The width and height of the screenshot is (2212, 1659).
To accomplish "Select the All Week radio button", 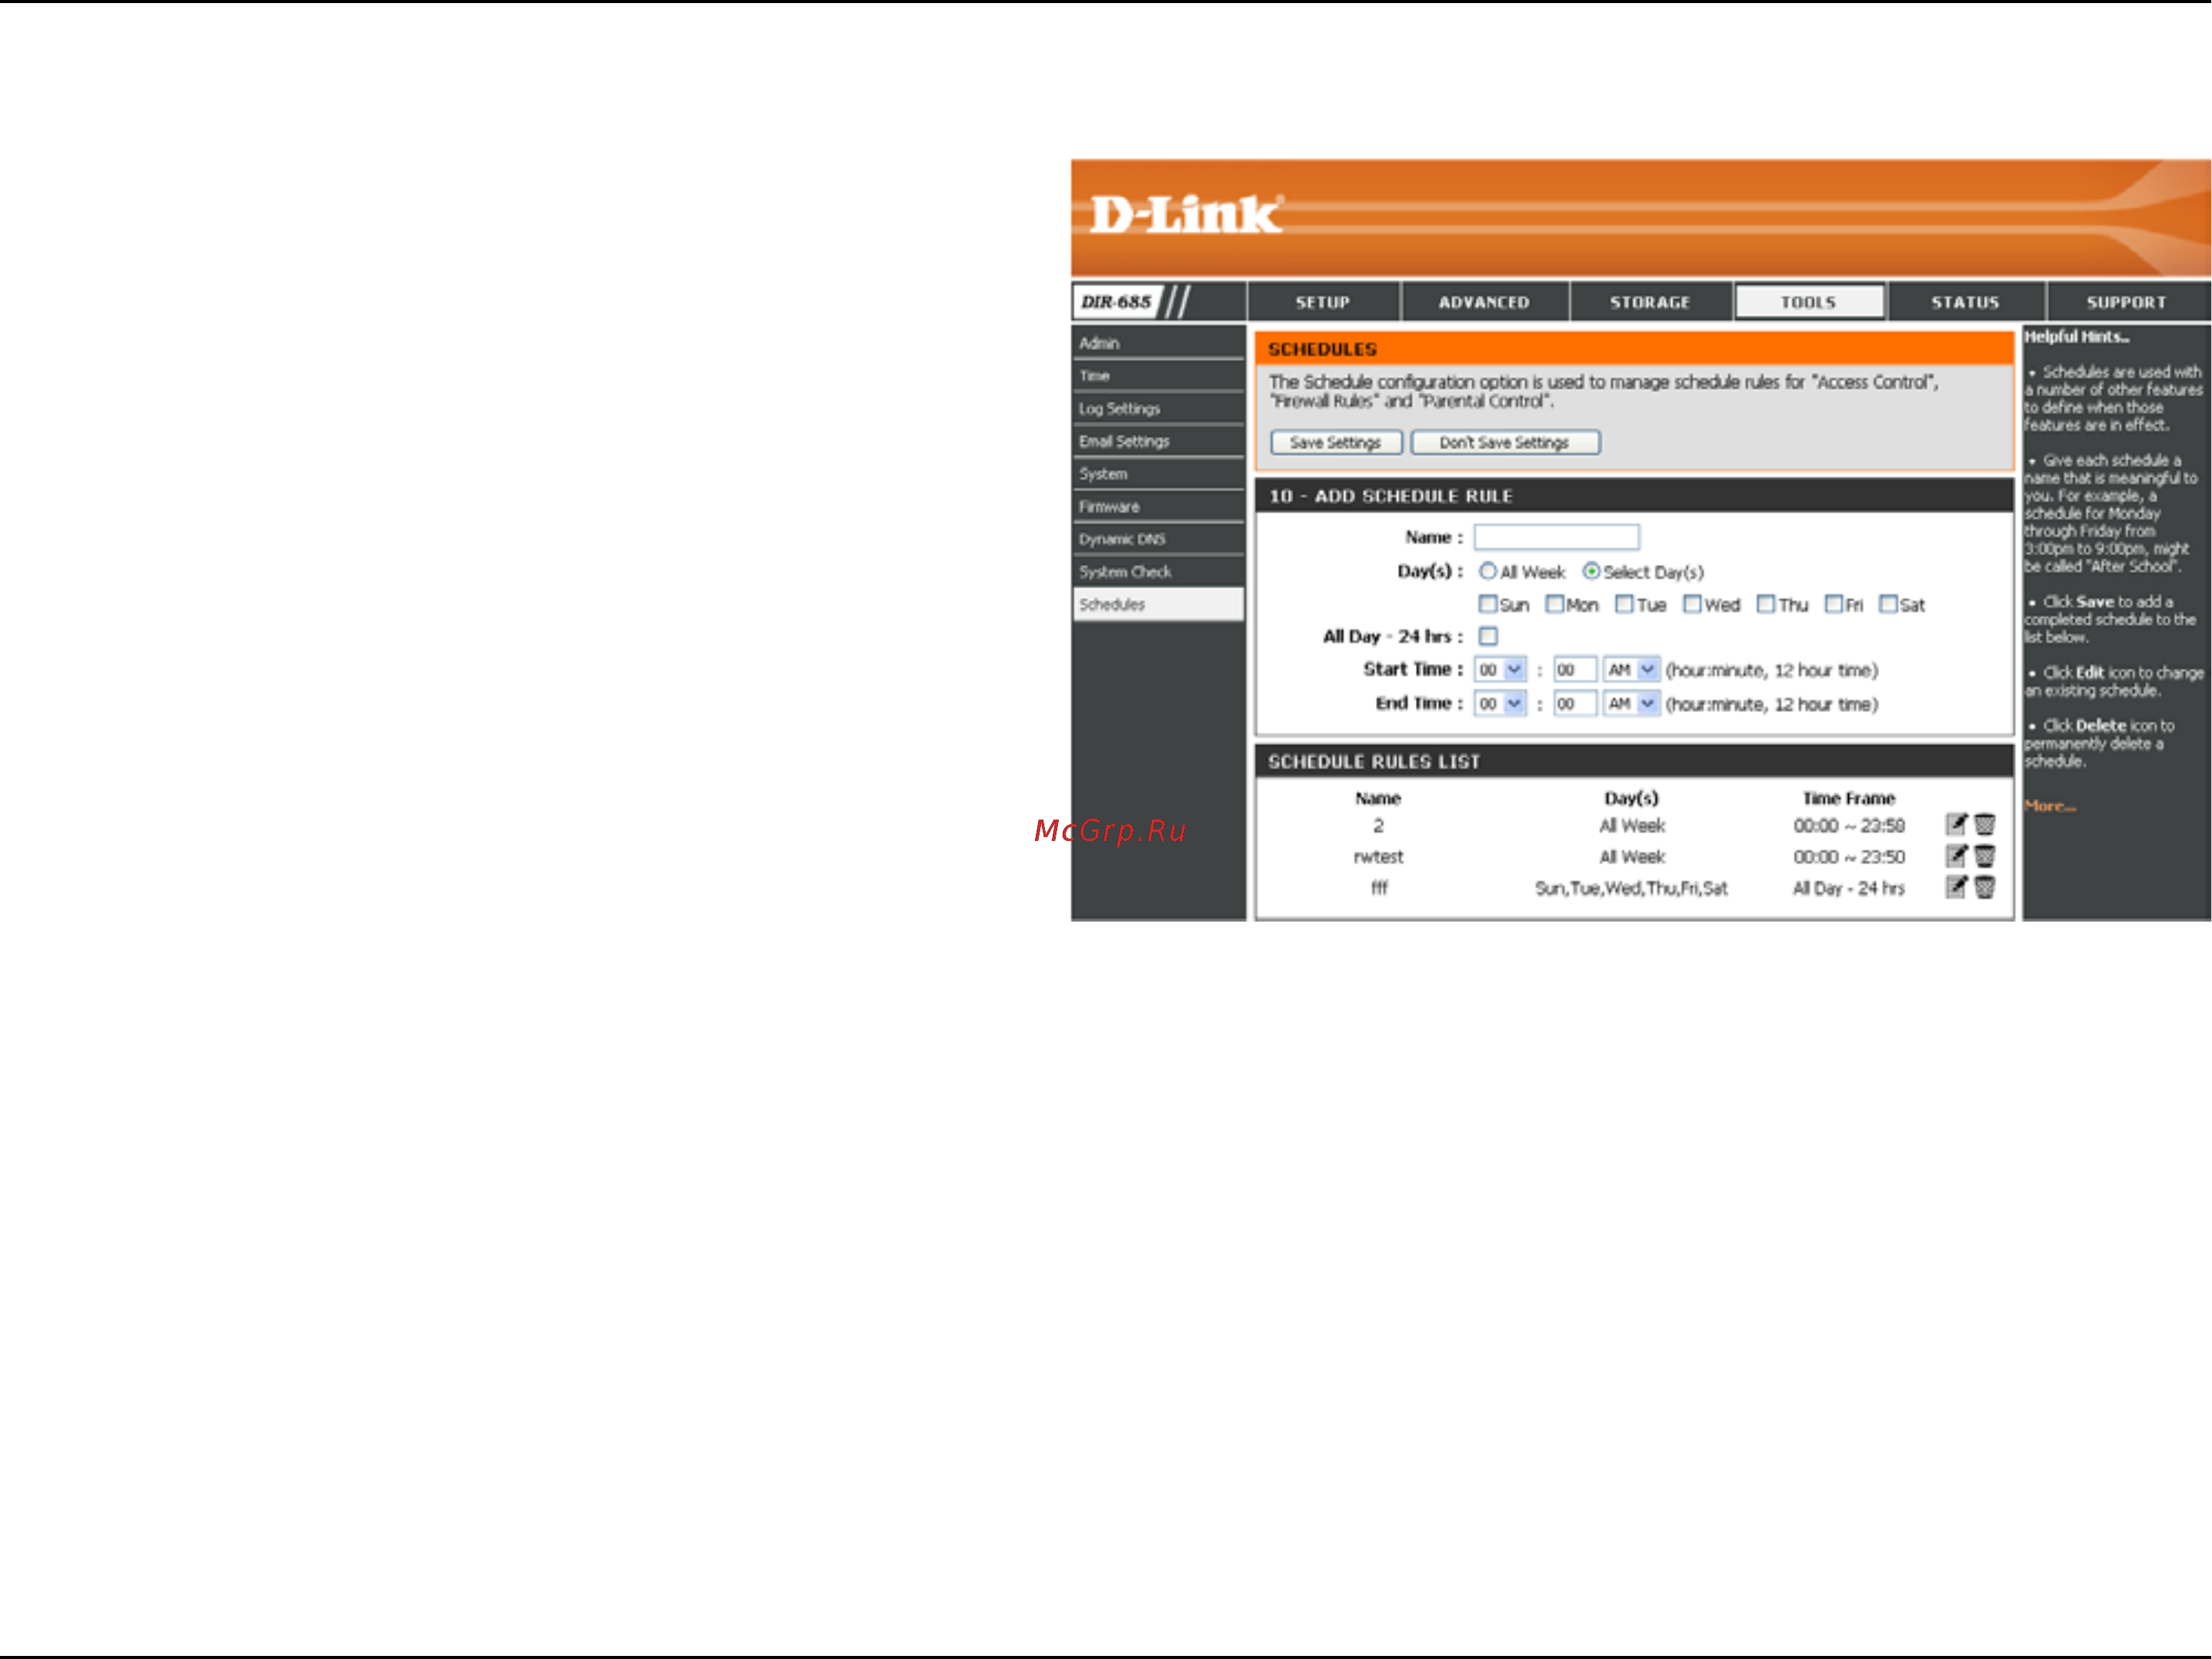I will click(x=1488, y=572).
